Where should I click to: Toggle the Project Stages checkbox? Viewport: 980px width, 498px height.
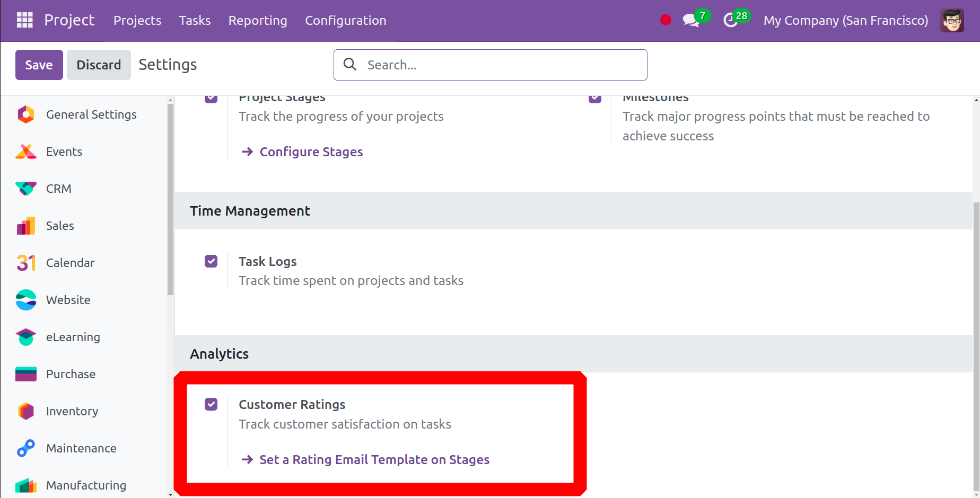(x=211, y=99)
